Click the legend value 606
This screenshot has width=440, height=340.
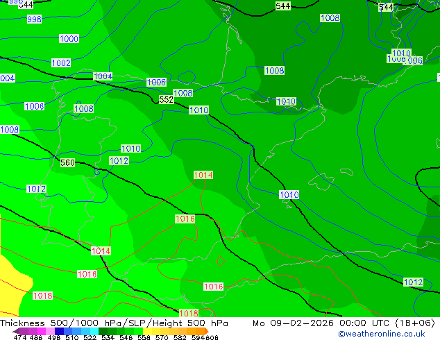pyautogui.click(x=212, y=337)
